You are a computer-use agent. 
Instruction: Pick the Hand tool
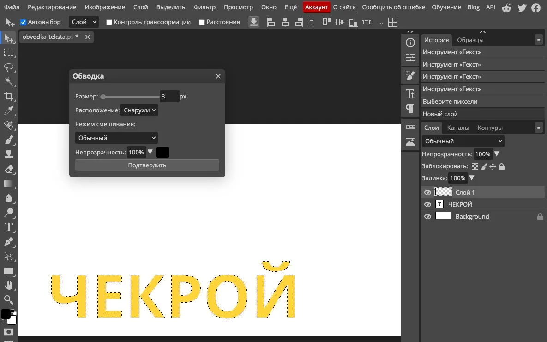(9, 286)
